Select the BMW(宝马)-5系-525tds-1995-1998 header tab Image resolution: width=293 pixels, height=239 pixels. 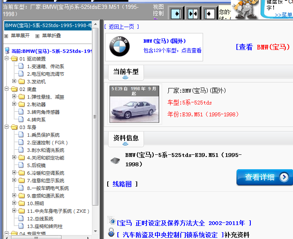point(48,25)
